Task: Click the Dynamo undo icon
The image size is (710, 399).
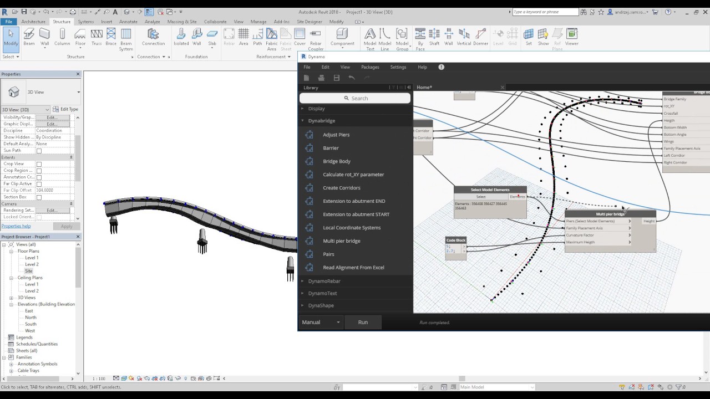Action: tap(352, 78)
